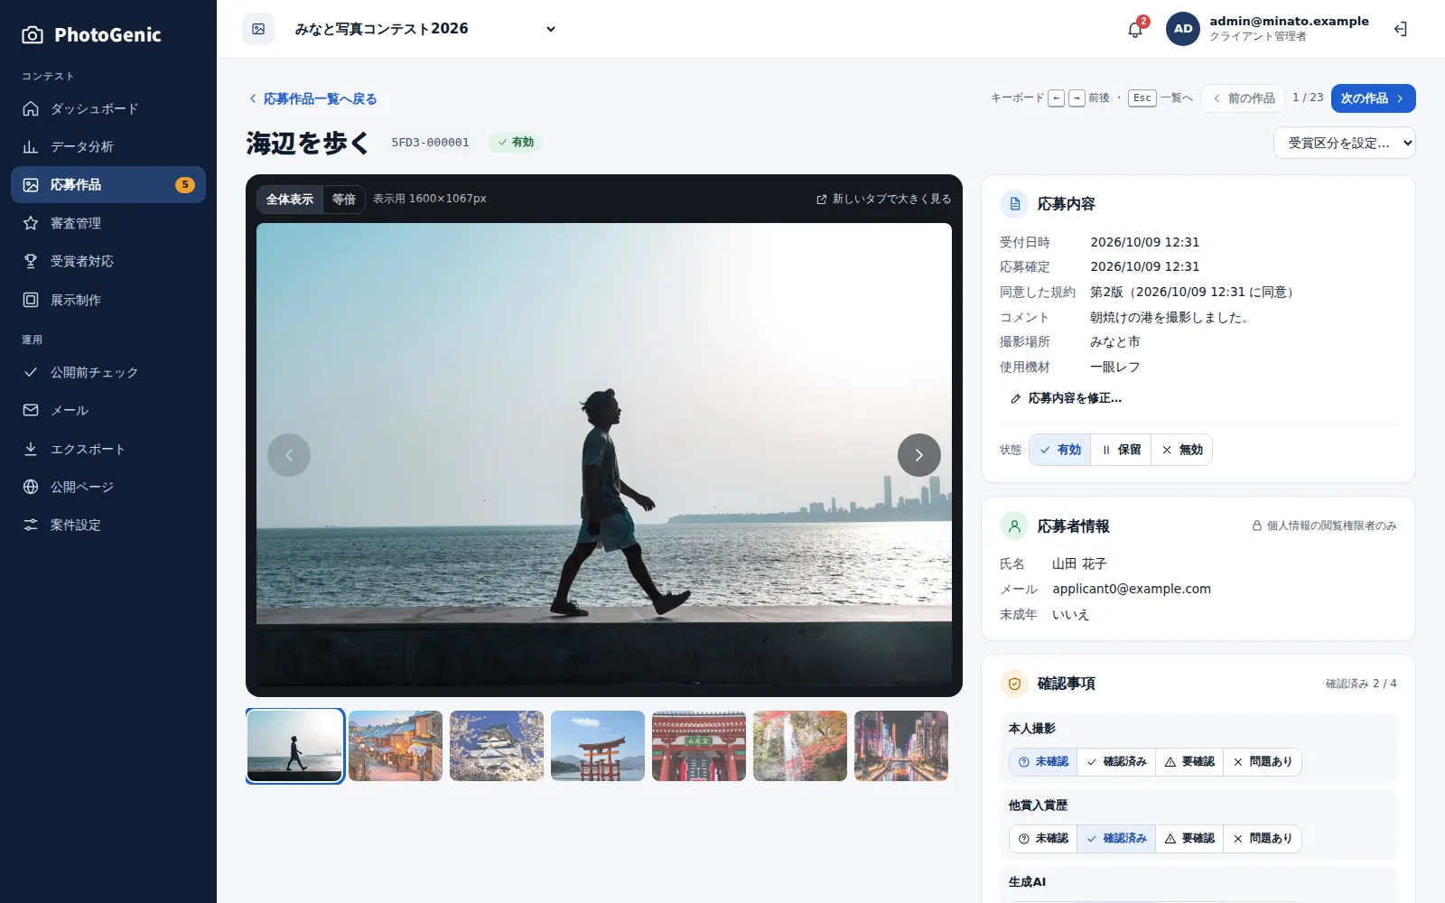Click the AD user avatar
The height and width of the screenshot is (903, 1445).
pyautogui.click(x=1183, y=29)
